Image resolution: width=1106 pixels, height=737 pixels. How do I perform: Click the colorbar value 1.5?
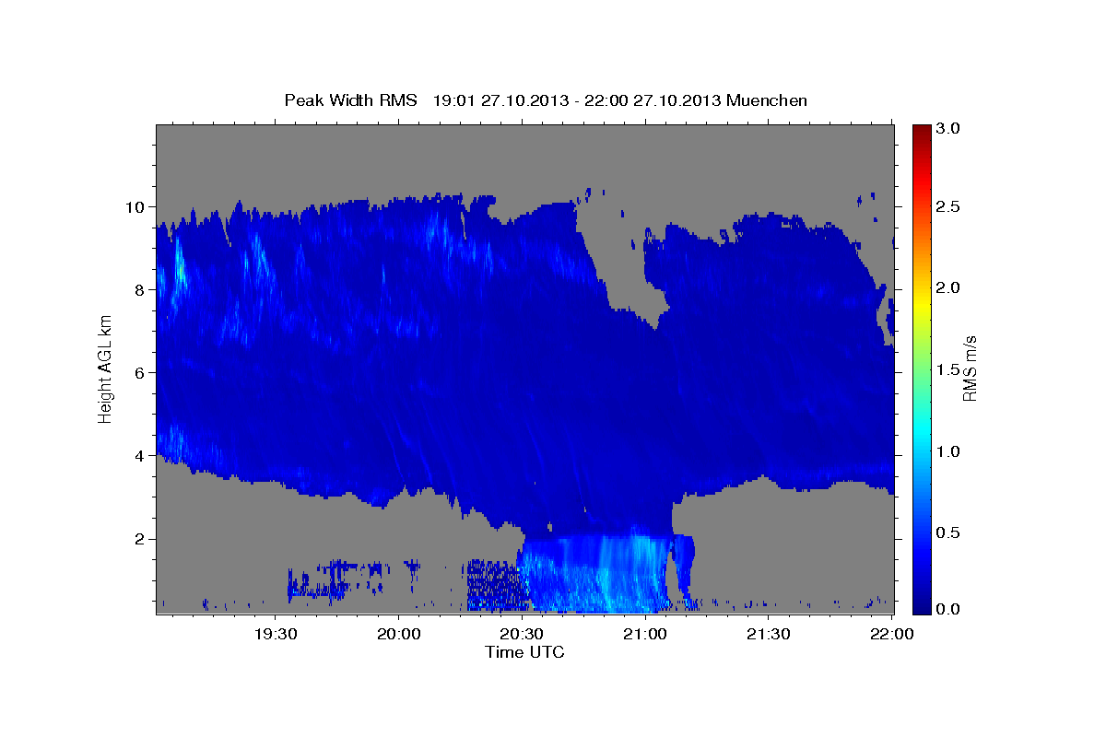(x=948, y=369)
